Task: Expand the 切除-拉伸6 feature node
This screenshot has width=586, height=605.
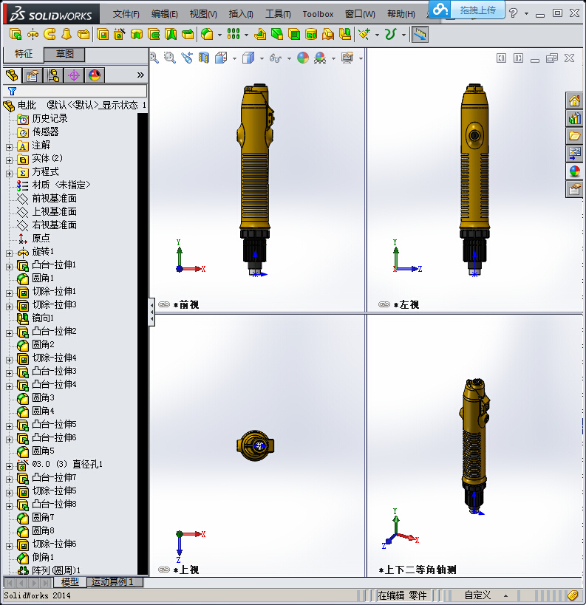Action: point(10,546)
